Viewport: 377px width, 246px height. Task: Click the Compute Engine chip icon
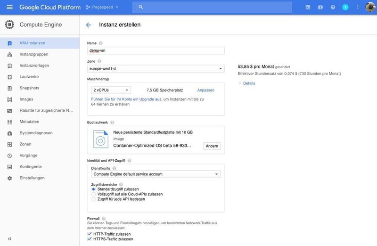coord(9,25)
